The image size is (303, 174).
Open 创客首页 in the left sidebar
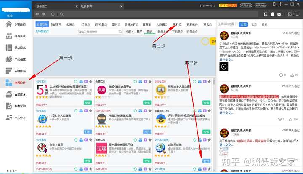16,24
